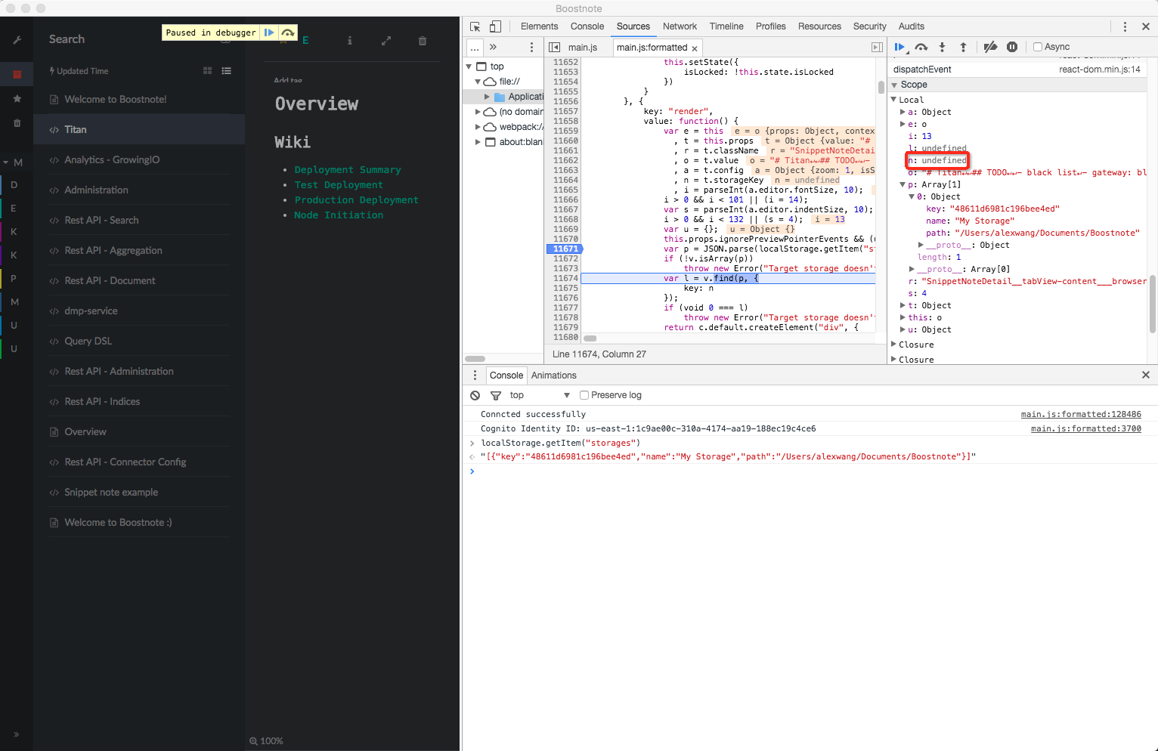Switch note list to list view
1158x751 pixels.
pyautogui.click(x=226, y=71)
